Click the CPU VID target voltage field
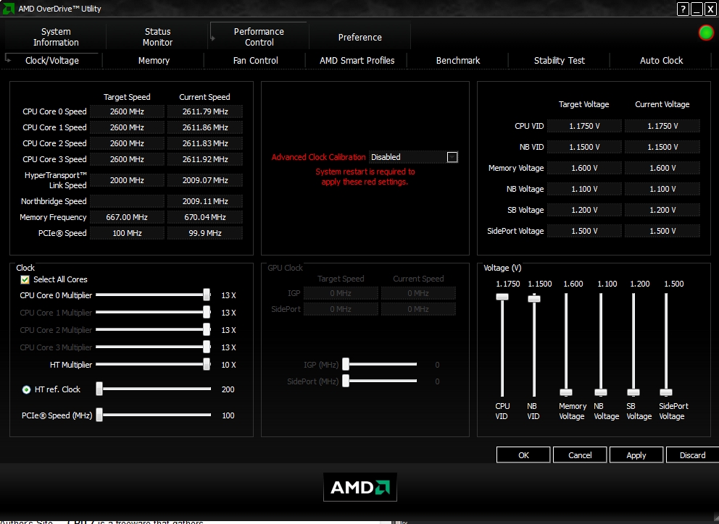 click(x=584, y=126)
